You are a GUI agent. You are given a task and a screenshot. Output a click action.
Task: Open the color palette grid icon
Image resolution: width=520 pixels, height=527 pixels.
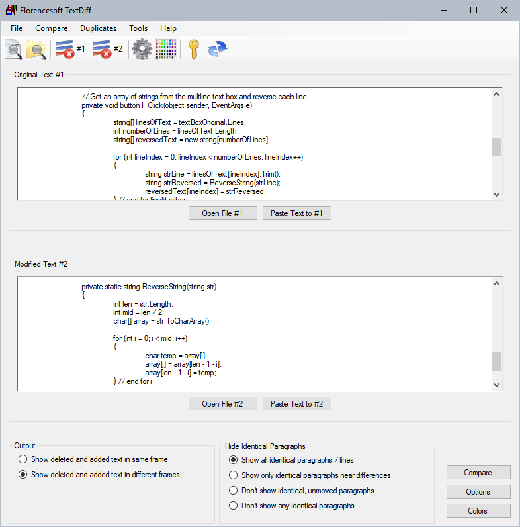tap(166, 49)
